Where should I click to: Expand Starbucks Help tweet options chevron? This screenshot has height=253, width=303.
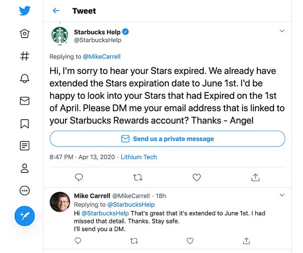tap(282, 31)
